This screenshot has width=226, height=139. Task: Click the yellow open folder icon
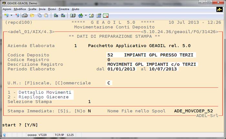pos(32,15)
